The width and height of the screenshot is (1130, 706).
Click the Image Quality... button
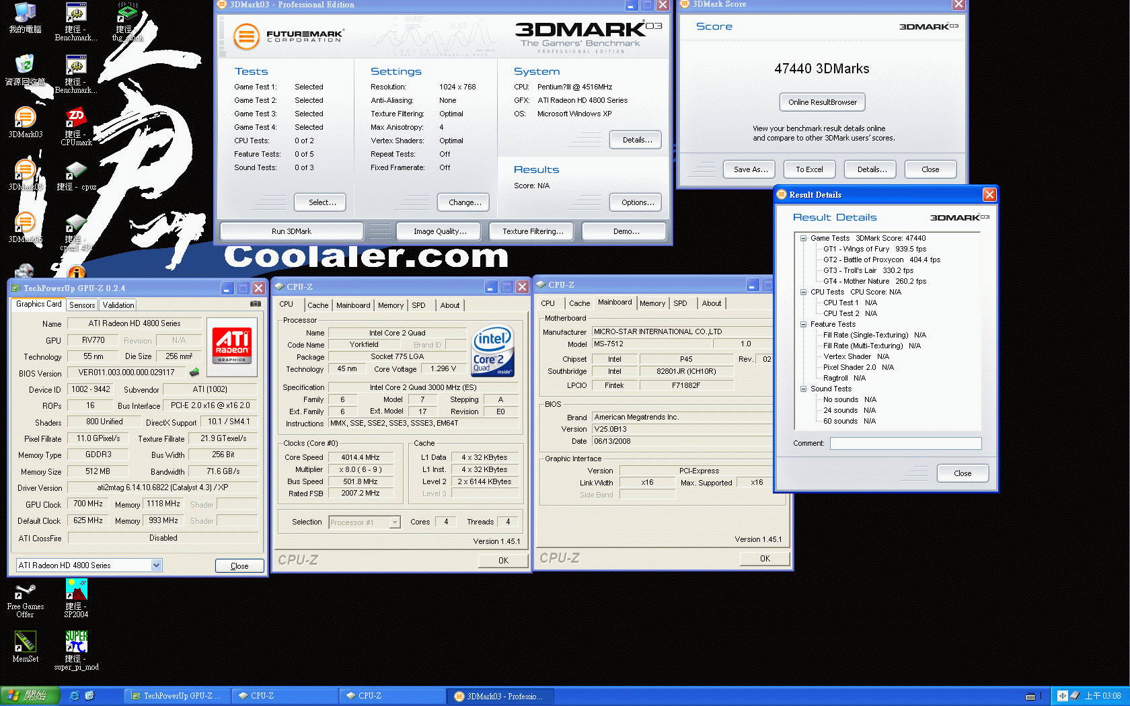coord(440,231)
